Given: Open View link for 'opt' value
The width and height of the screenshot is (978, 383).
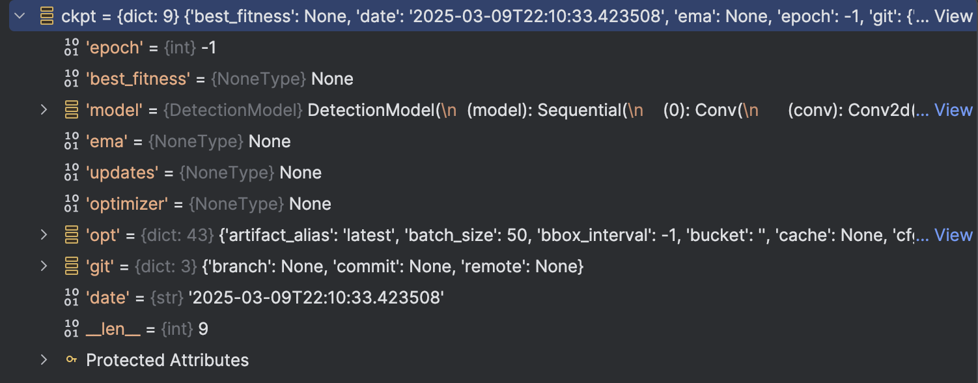Looking at the screenshot, I should click(x=953, y=235).
